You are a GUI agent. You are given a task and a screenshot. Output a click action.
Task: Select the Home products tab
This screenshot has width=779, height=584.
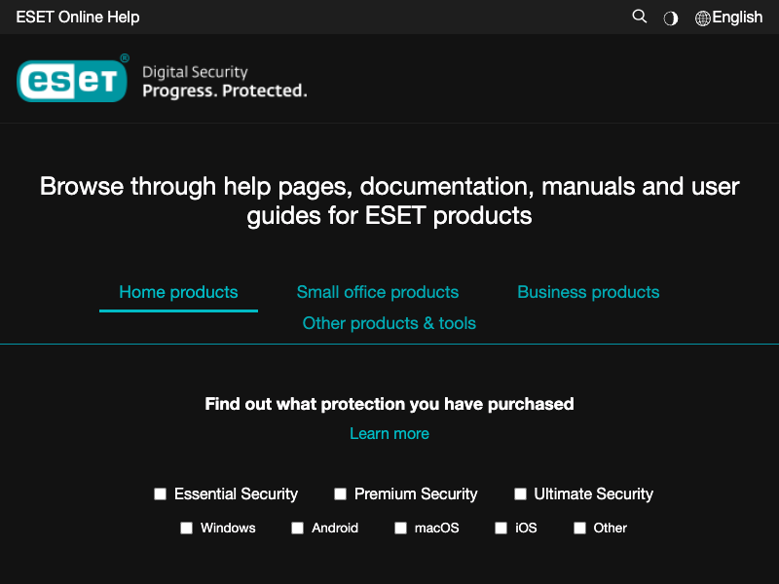tap(178, 292)
